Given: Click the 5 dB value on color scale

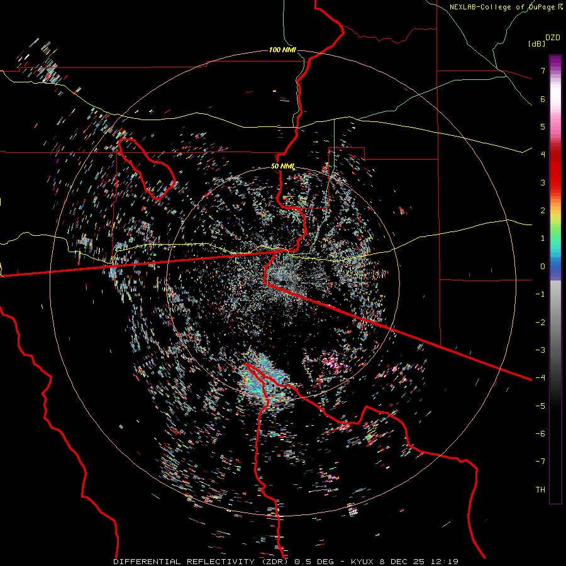Looking at the screenshot, I should point(543,126).
